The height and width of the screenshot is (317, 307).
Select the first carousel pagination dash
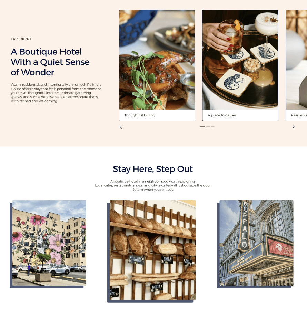(x=202, y=127)
